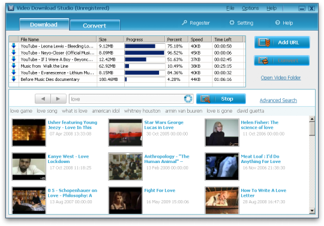This screenshot has height=226, width=324.
Task: Select the 'armin van buuren' suggestion
Action: coord(184,111)
